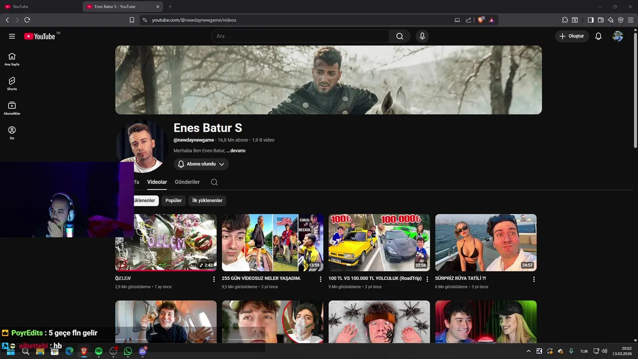Open the browser main menu
This screenshot has height=359, width=638.
pyautogui.click(x=631, y=20)
